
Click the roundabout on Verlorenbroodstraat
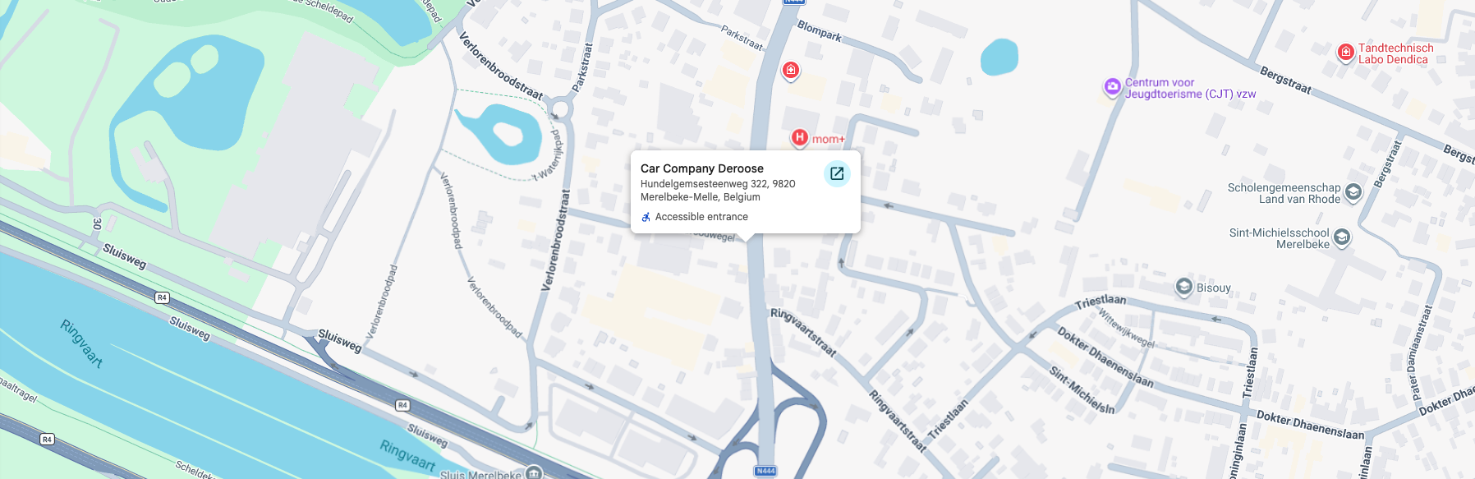pyautogui.click(x=559, y=108)
